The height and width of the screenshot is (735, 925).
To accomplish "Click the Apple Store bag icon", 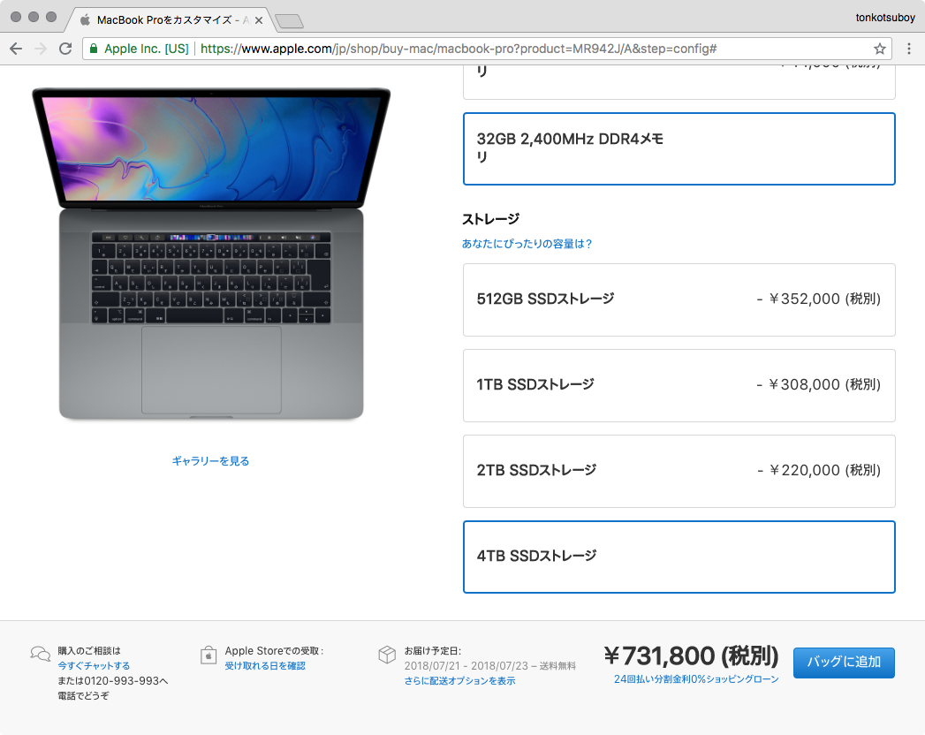I will (209, 655).
